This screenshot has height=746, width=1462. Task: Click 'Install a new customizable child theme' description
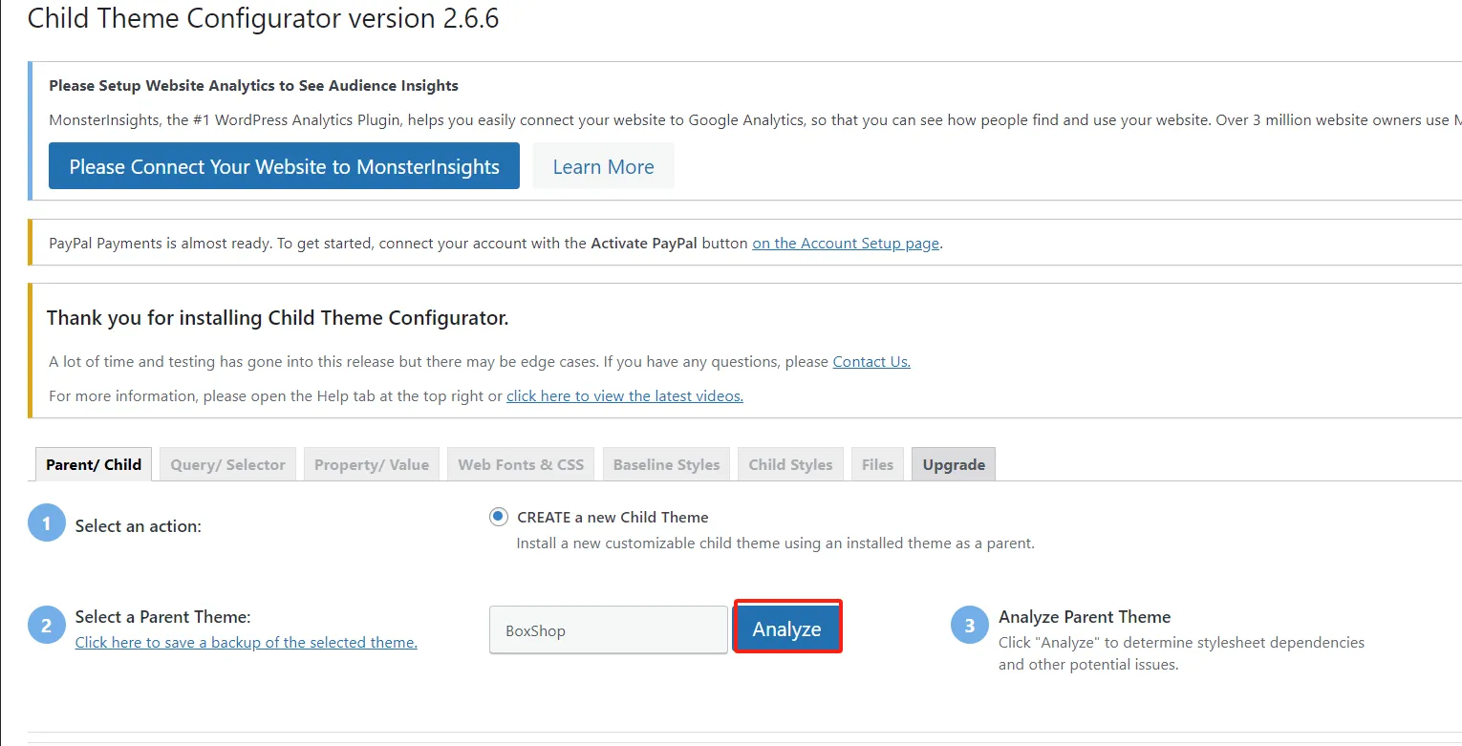click(775, 544)
